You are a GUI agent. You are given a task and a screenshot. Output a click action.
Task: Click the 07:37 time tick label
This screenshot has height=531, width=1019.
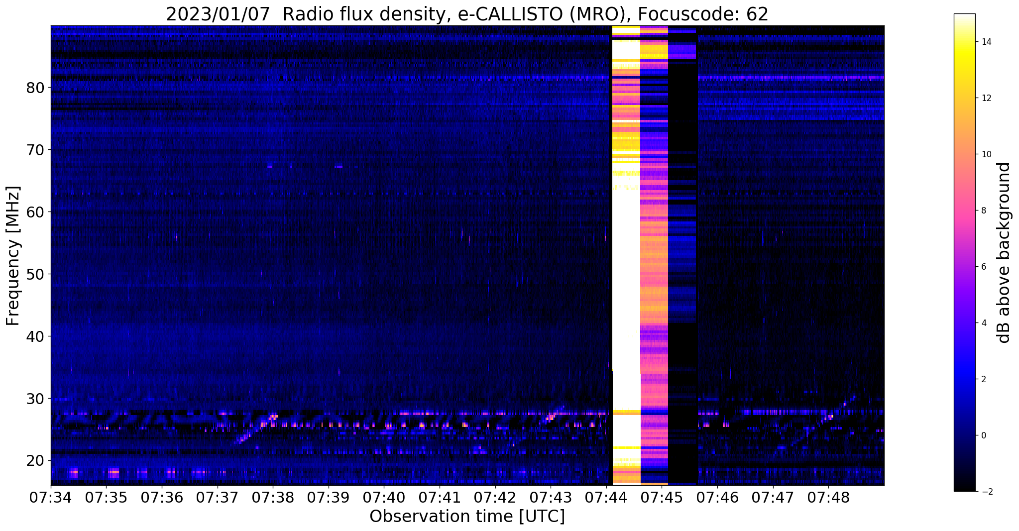click(x=217, y=497)
